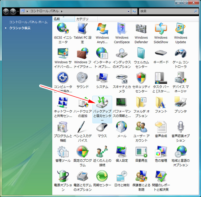The width and height of the screenshot is (201, 197).
Task: Open 同期センター icon
Action: (x=102, y=176)
